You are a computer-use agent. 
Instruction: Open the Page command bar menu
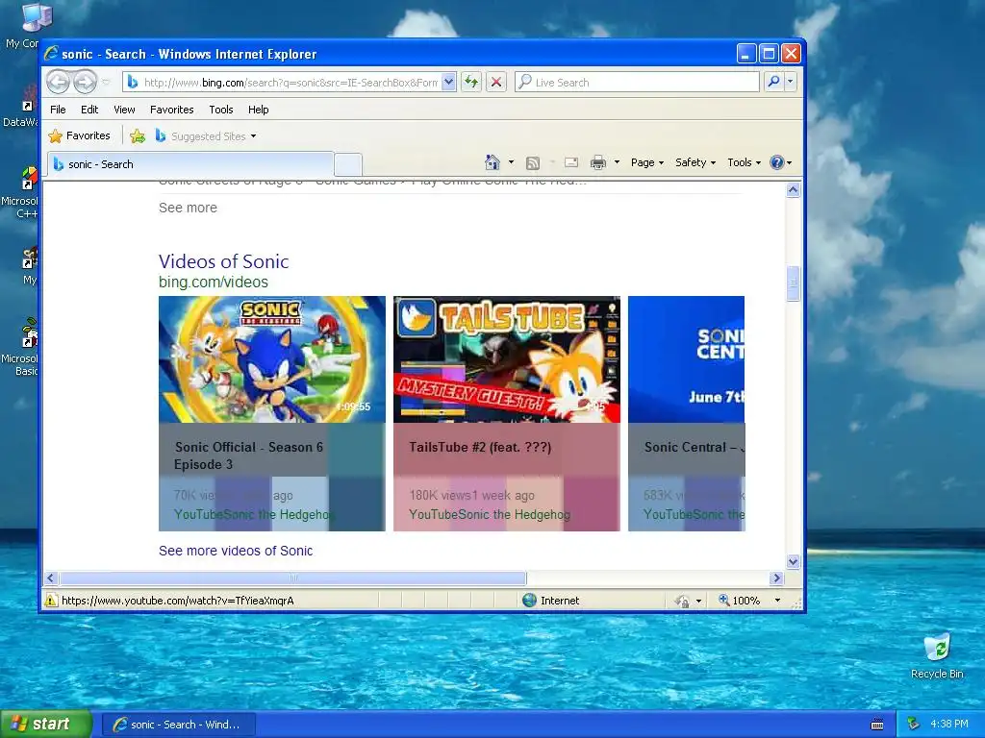[647, 162]
